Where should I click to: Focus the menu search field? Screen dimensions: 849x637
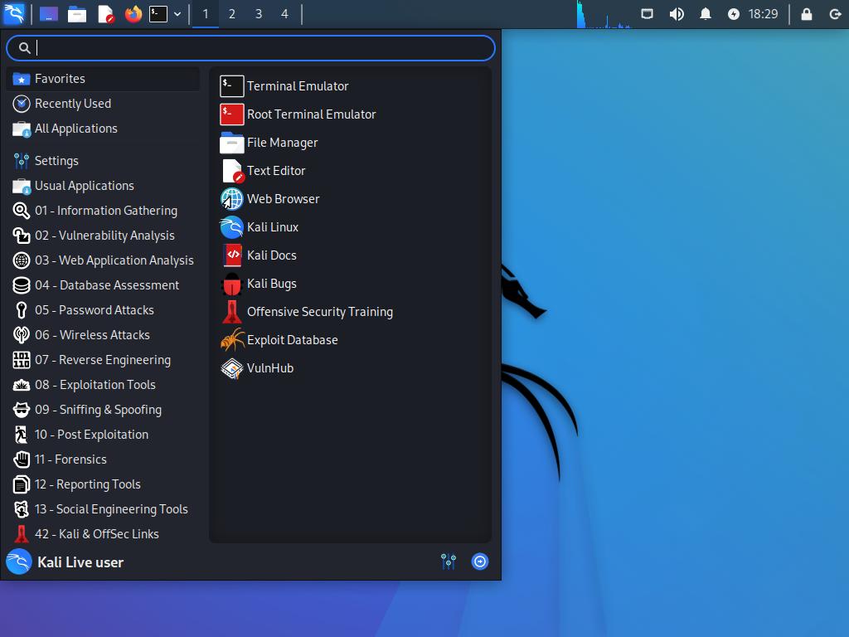tap(250, 48)
